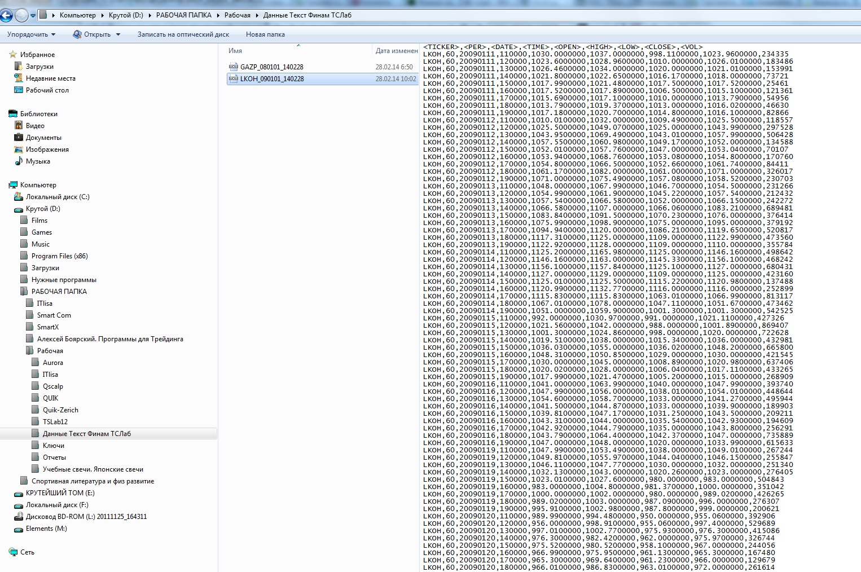
Task: Open the TSLab12 folder in the tree
Action: (x=55, y=421)
